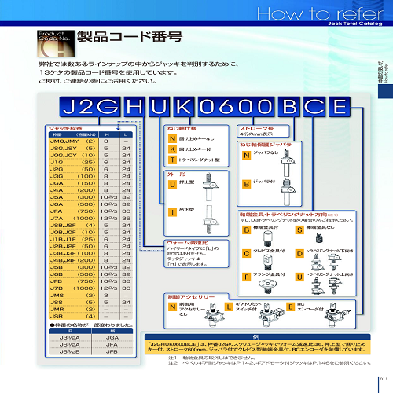Click the ジャッキ枠番 section title
393x393 pixels.
click(x=65, y=128)
